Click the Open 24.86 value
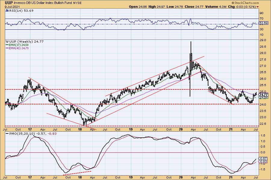 coord(138,7)
